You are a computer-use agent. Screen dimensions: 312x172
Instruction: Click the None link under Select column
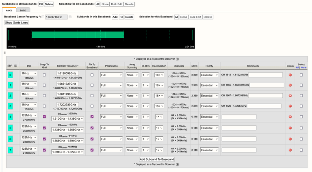click(x=303, y=67)
